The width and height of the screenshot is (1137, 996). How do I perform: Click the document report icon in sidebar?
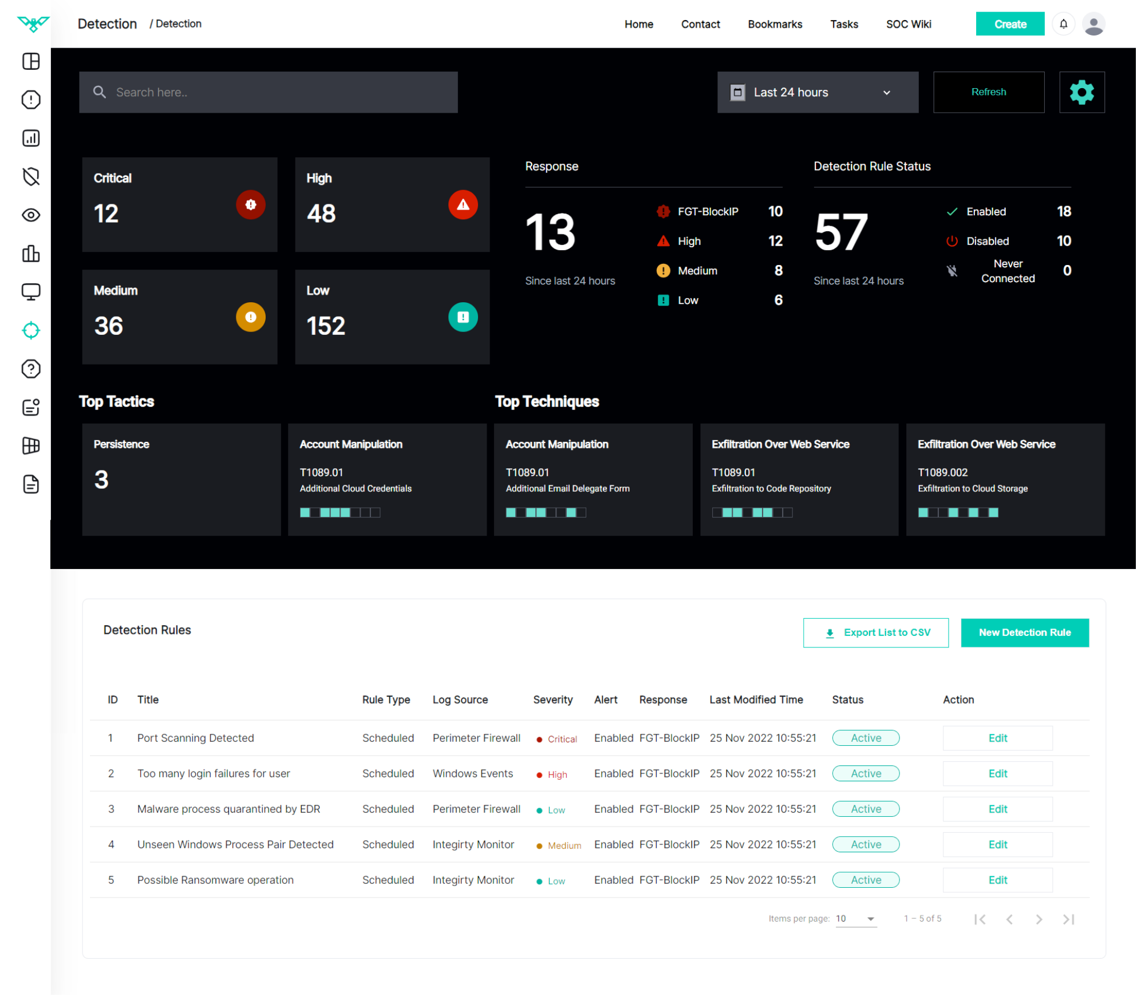point(31,485)
